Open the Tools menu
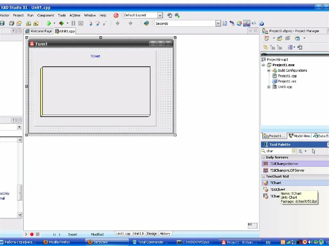Viewport: 329px width, 246px height. pyautogui.click(x=62, y=15)
